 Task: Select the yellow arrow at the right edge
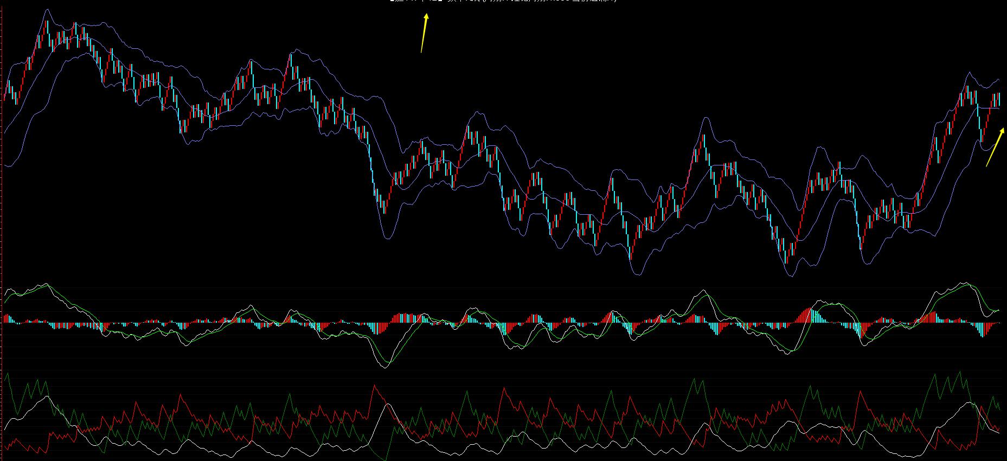995,147
